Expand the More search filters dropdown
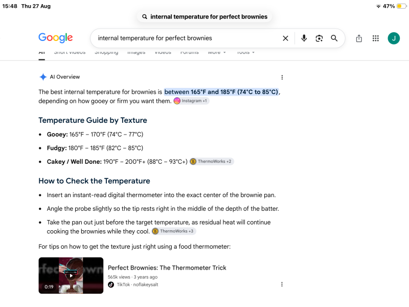The image size is (409, 307). [x=217, y=53]
